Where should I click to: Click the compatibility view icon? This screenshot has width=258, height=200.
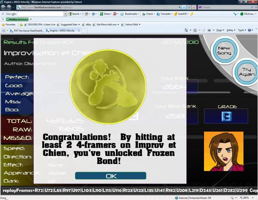[184, 8]
